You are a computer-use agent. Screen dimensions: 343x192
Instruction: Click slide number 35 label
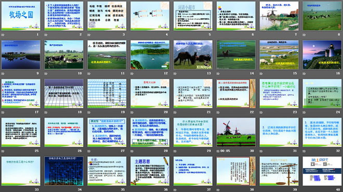[x=123, y=189]
